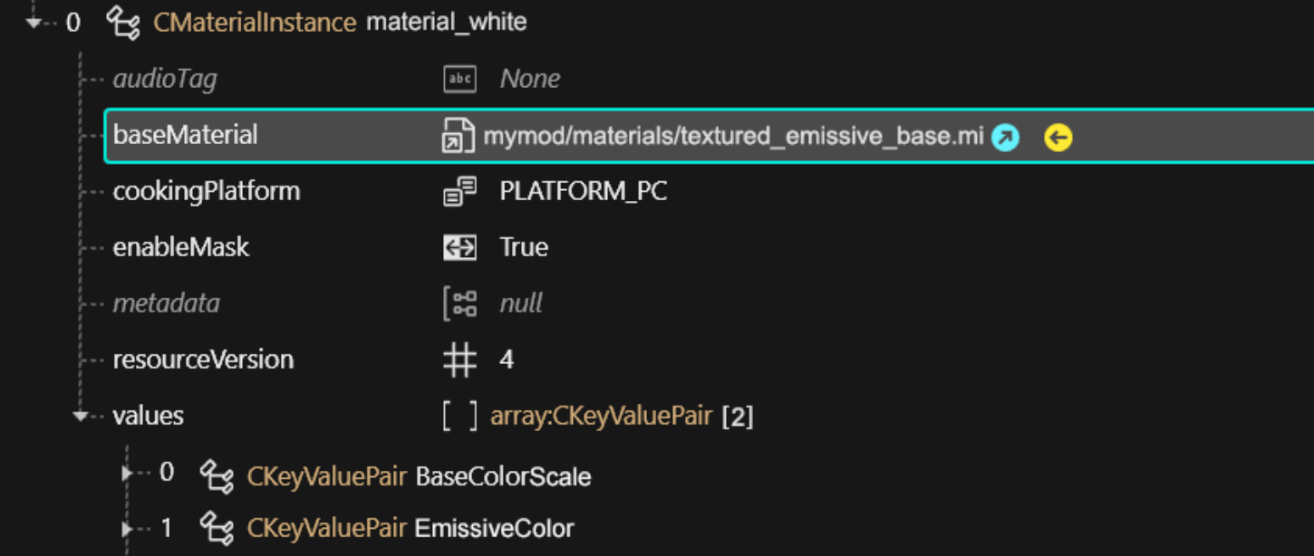Click the yellow reset arrow icon
1314x556 pixels.
(x=1058, y=138)
